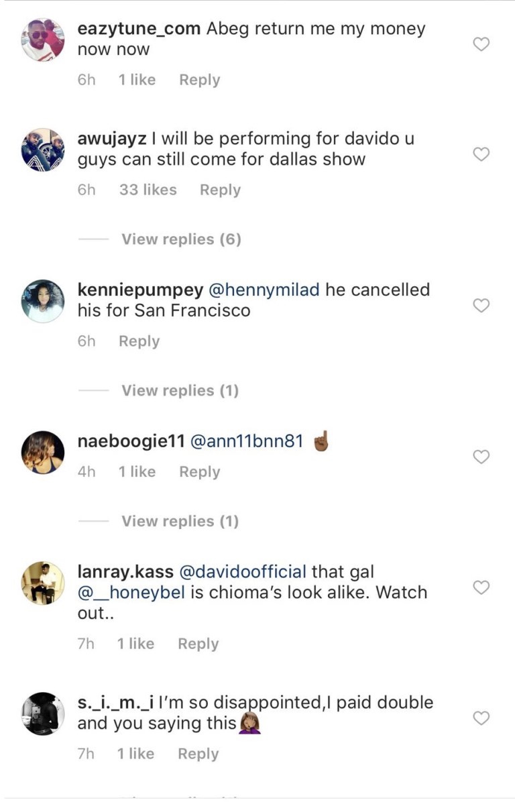Reply to s._i._m._i's disappointed comment

pyautogui.click(x=198, y=754)
